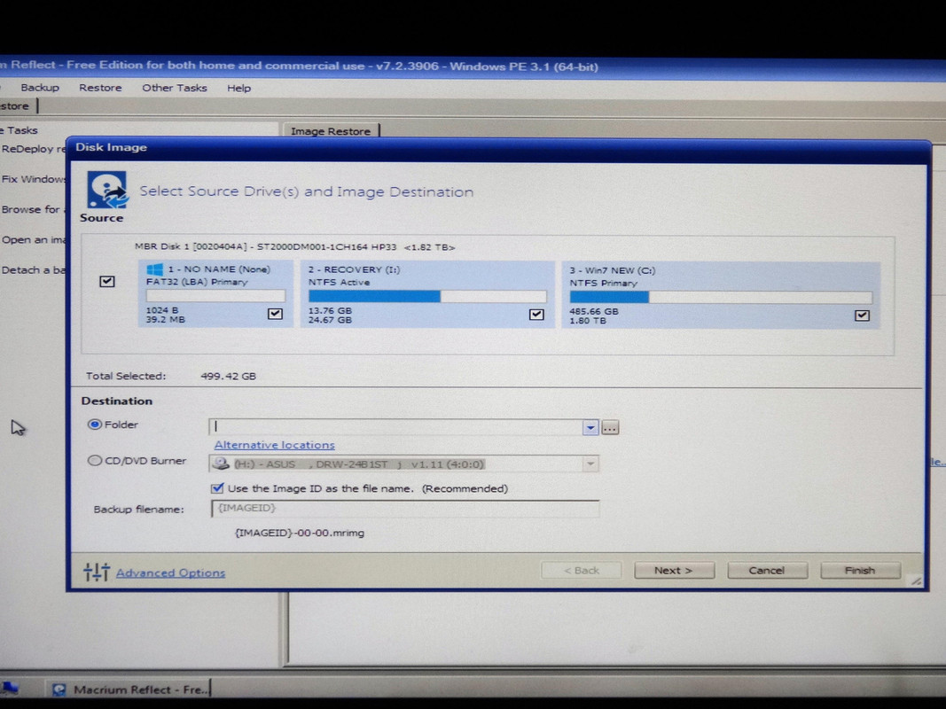Click the Windows logo on partition 1
The height and width of the screenshot is (709, 946).
(154, 269)
